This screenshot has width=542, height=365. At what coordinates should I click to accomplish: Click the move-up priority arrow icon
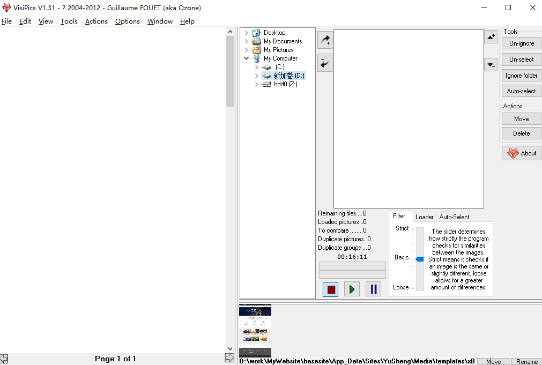tap(491, 37)
